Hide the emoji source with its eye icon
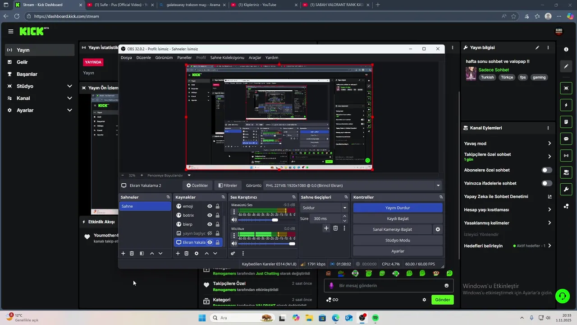The height and width of the screenshot is (325, 577). (210, 206)
